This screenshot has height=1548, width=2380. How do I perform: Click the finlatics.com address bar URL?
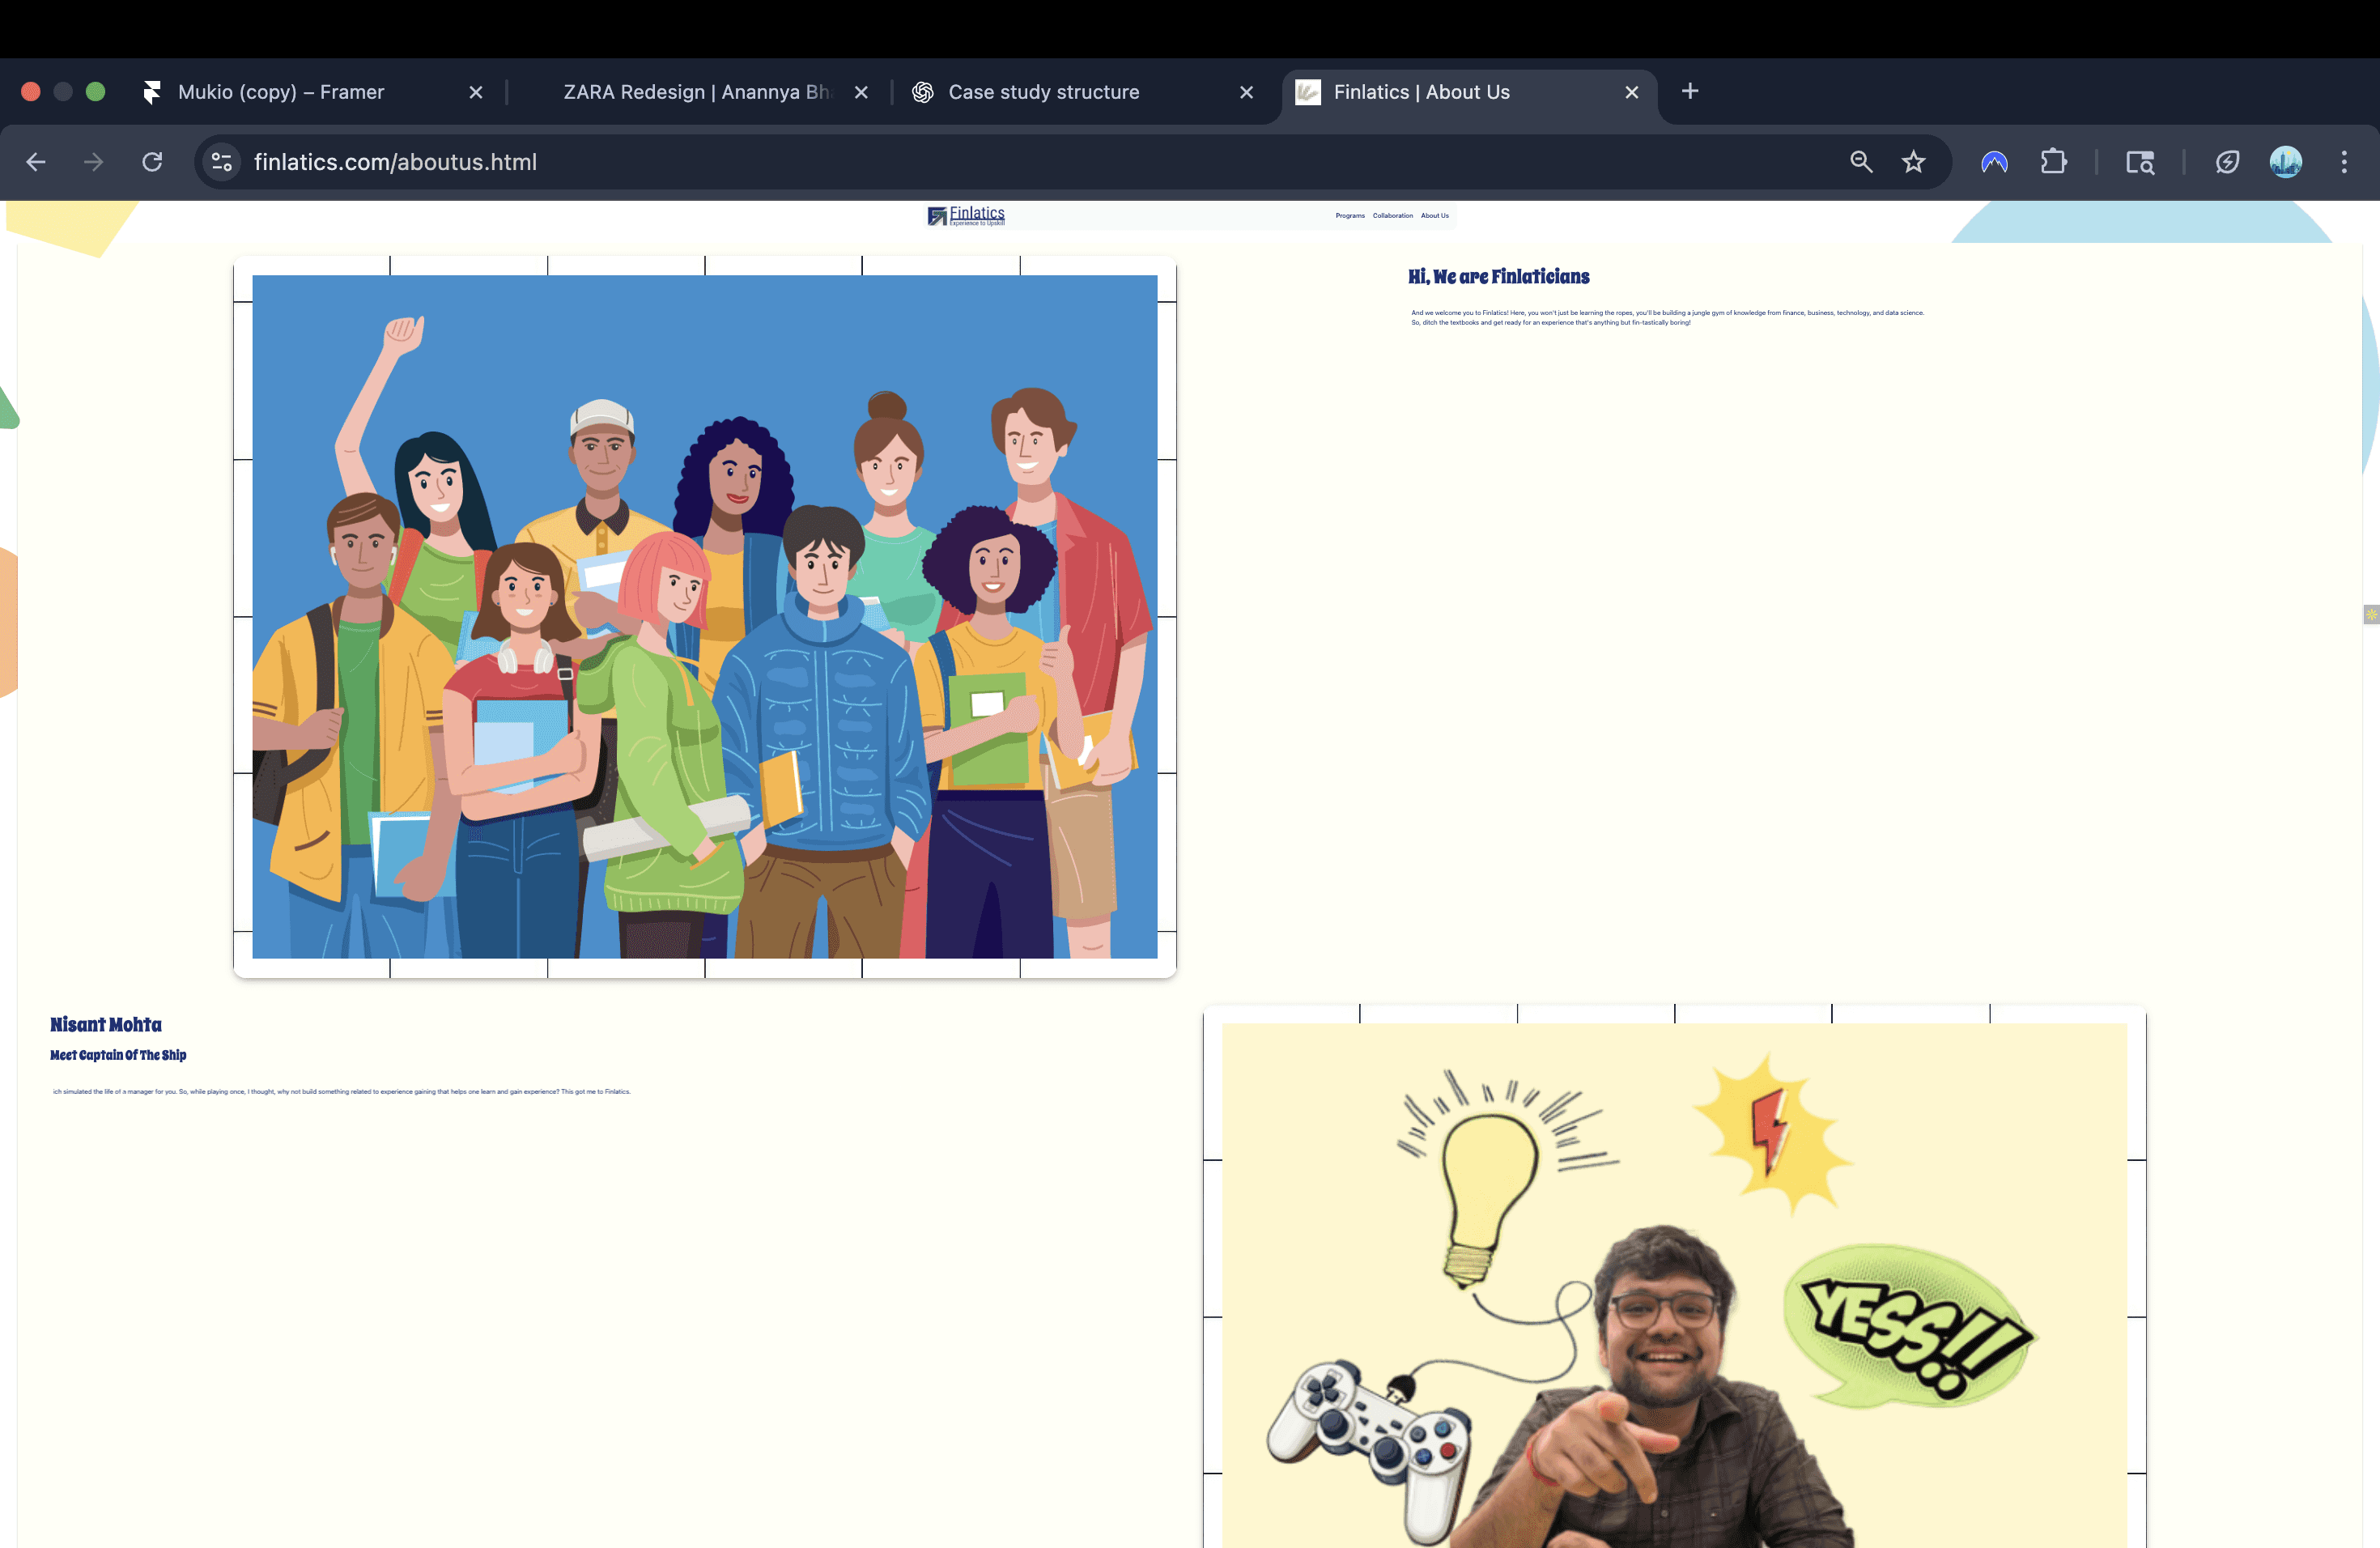click(x=395, y=162)
